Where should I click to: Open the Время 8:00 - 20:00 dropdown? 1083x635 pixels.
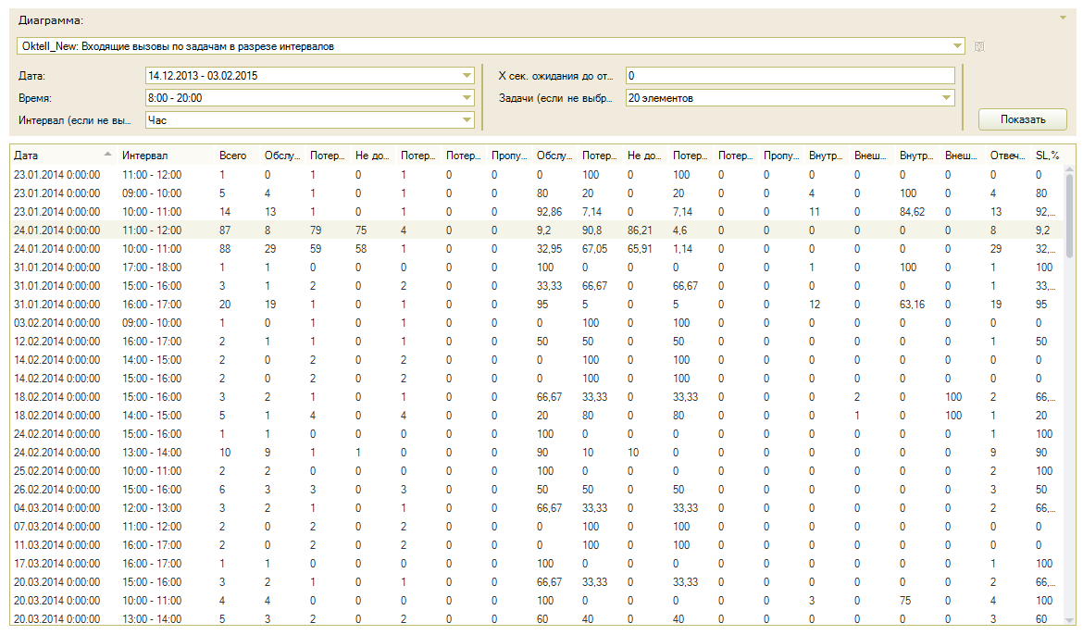click(467, 98)
